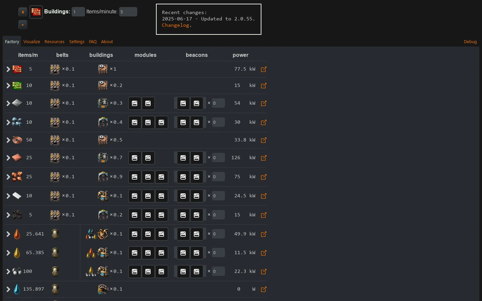Click the iron ore item icon
Image resolution: width=482 pixels, height=301 pixels.
(17, 122)
